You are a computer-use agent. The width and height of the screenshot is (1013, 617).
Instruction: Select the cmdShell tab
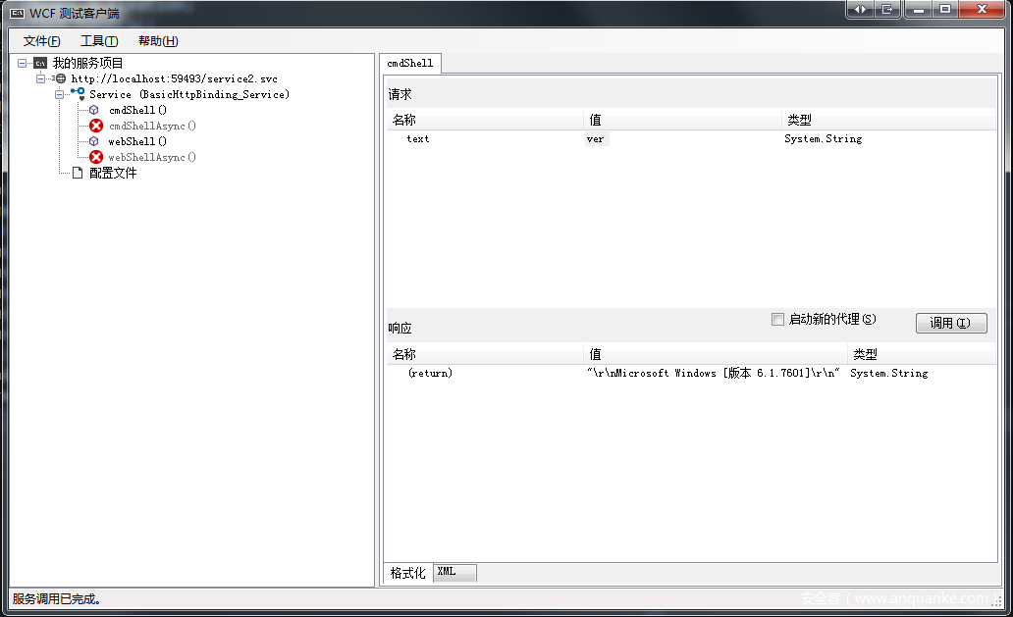coord(410,63)
